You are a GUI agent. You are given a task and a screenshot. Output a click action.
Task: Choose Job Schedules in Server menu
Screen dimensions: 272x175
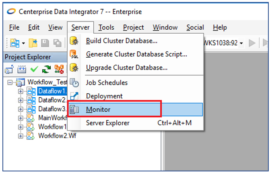click(107, 82)
